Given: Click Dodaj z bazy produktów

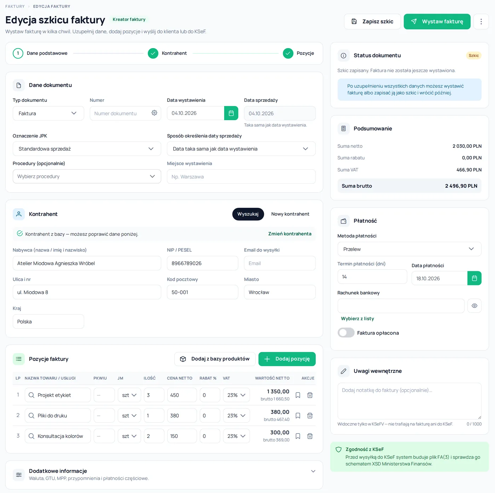Looking at the screenshot, I should [215, 359].
